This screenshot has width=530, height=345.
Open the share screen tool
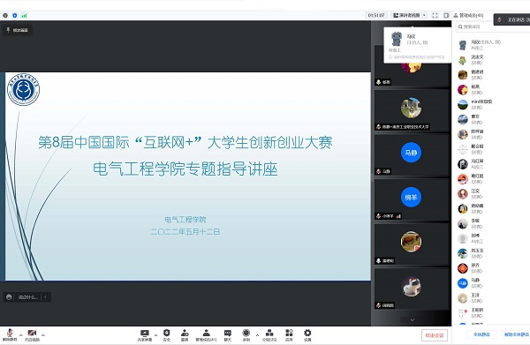pyautogui.click(x=145, y=335)
